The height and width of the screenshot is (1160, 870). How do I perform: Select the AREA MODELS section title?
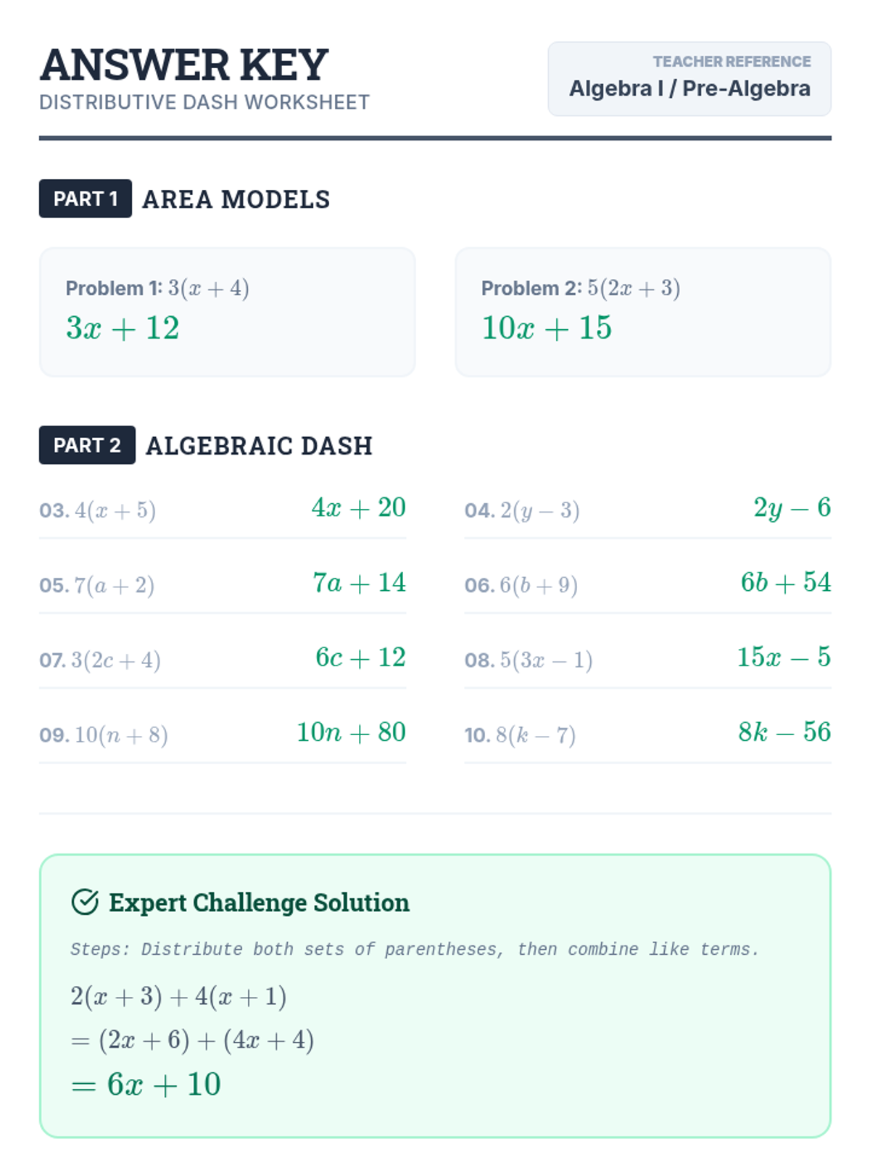tap(236, 199)
